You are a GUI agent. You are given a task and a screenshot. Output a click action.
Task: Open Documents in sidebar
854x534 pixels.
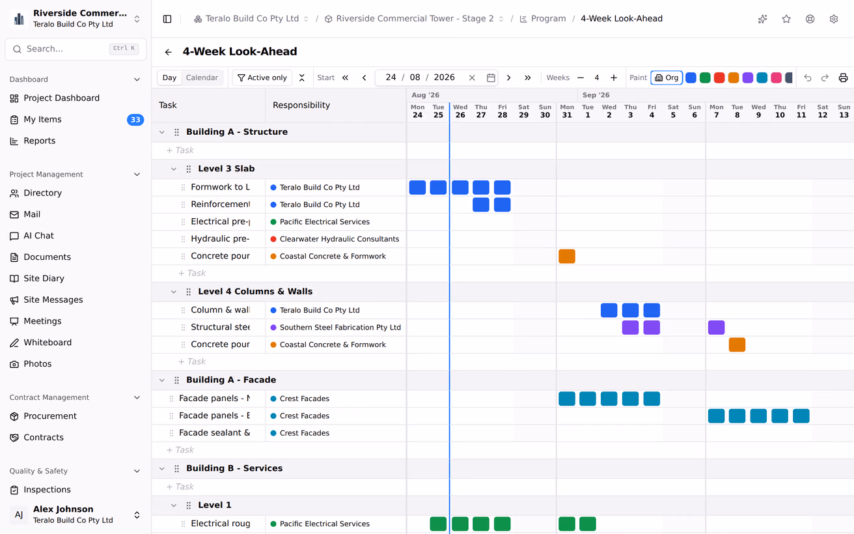76,257
